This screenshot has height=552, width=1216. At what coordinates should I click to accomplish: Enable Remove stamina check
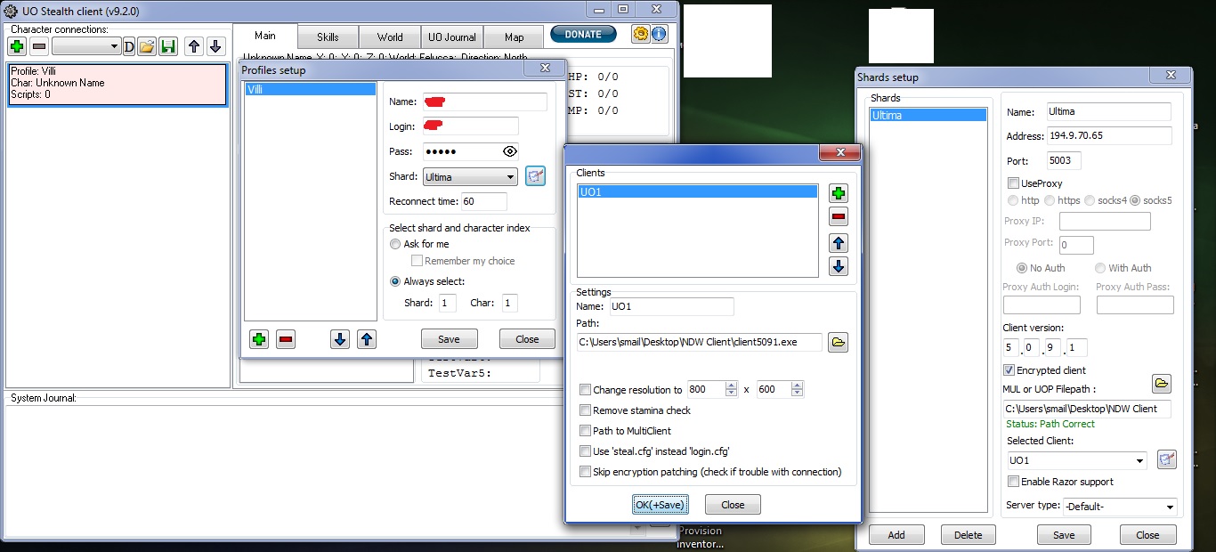point(585,410)
